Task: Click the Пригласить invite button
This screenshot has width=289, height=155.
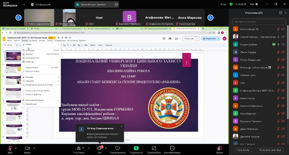Action: tap(243, 150)
